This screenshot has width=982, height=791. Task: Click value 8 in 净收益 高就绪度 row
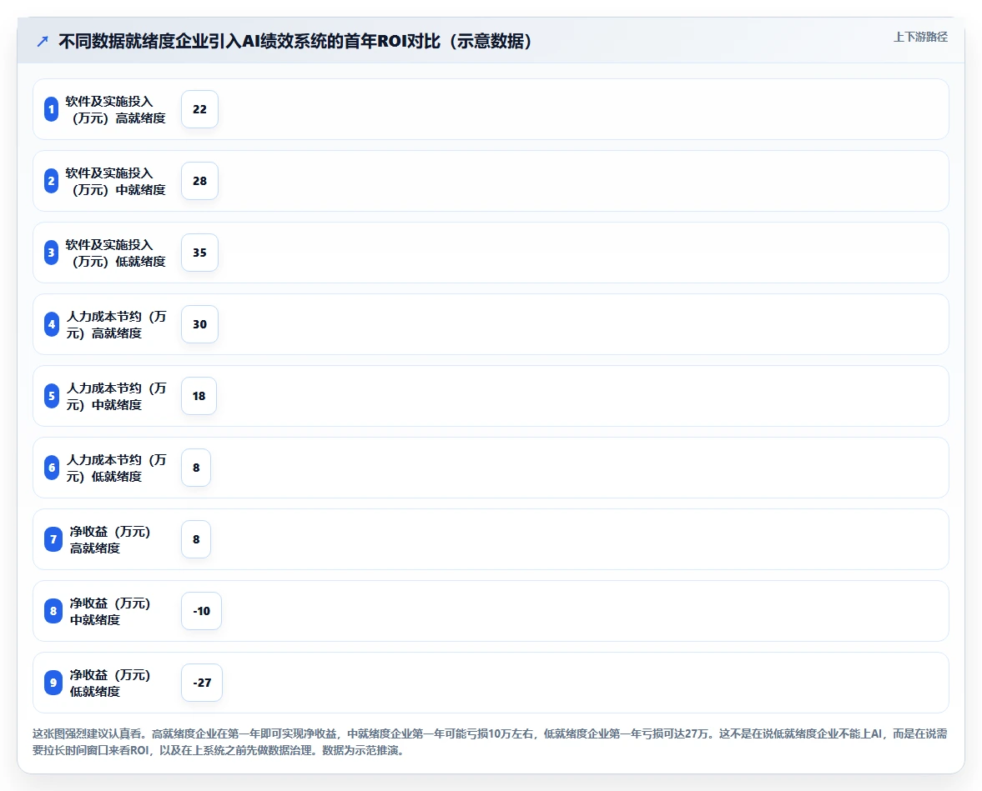pyautogui.click(x=196, y=539)
